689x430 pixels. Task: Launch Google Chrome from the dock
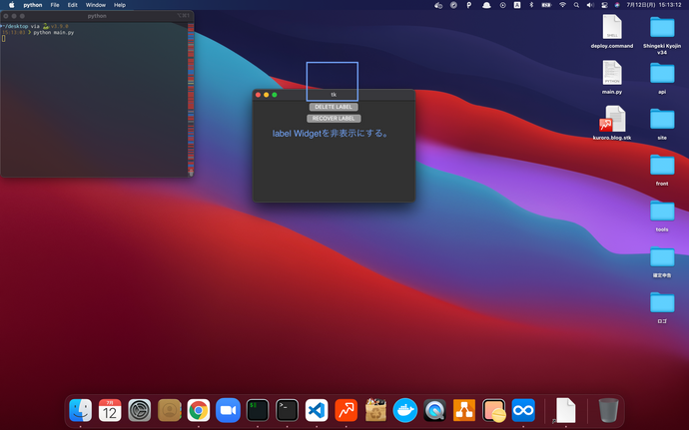(x=198, y=409)
